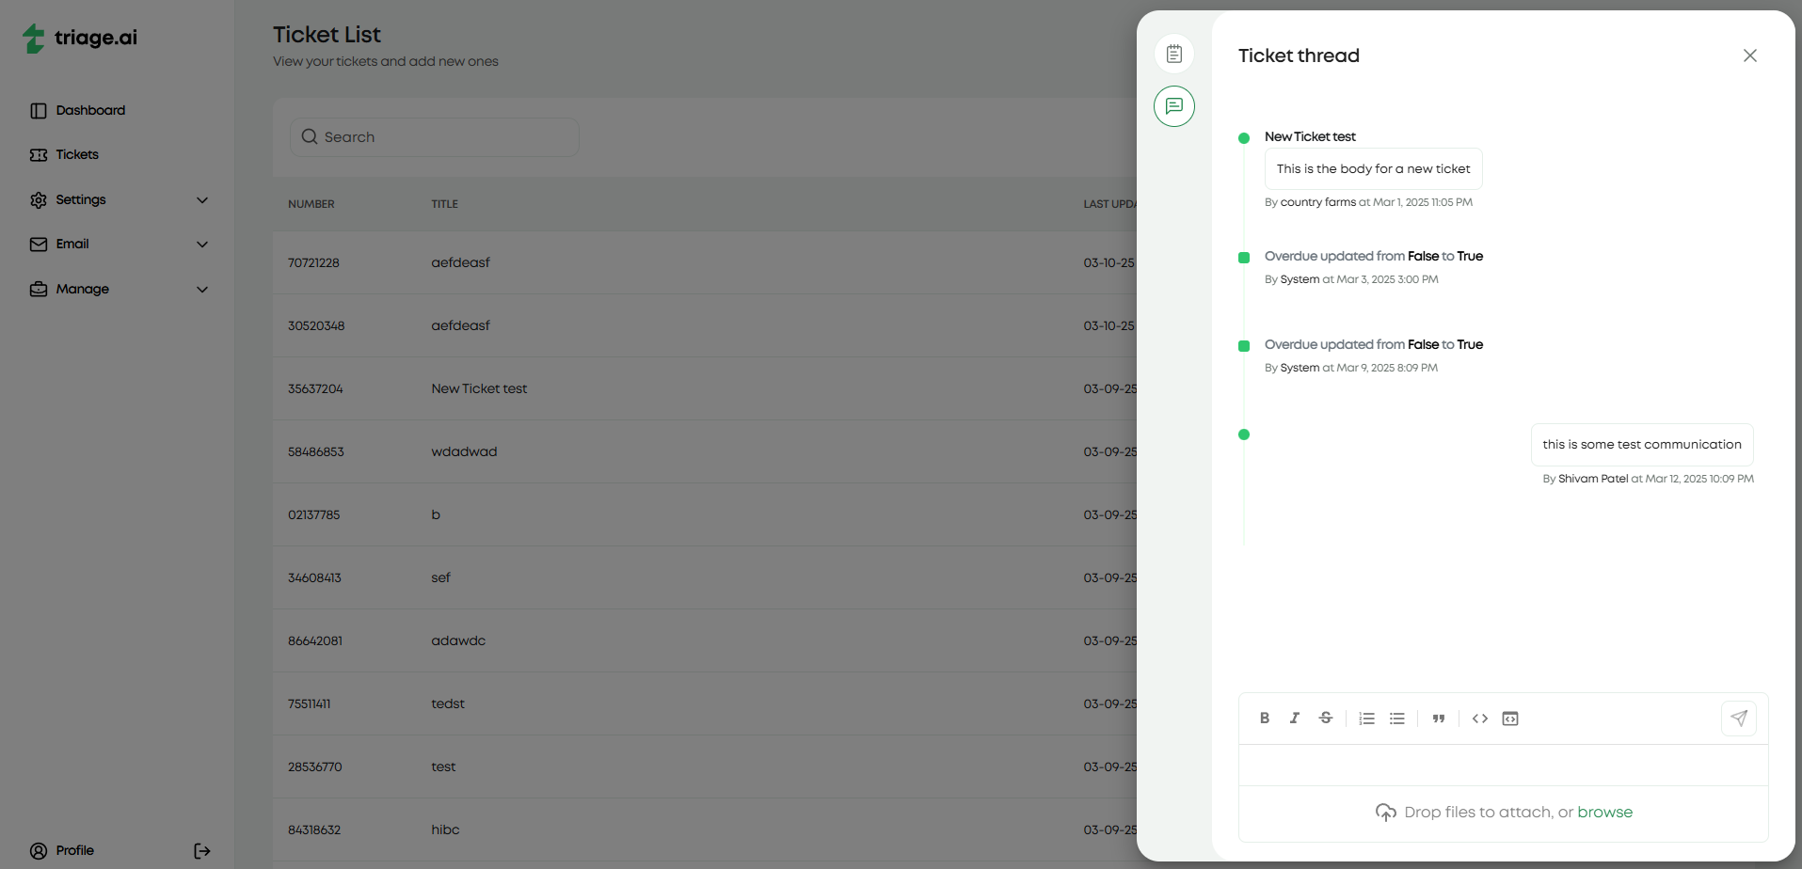Click the ticket search field
The width and height of the screenshot is (1802, 869).
click(434, 136)
